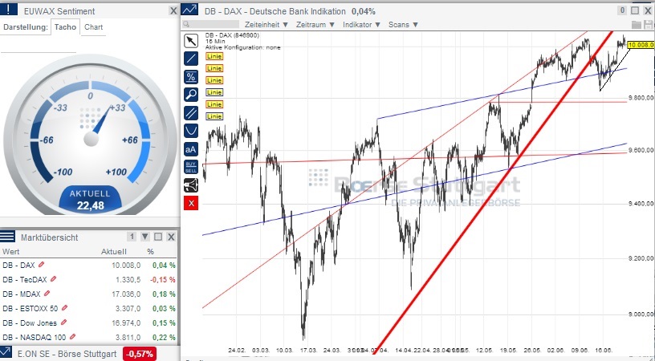Select the arrow pointer tool in chart toolbar
655x361 pixels.
point(191,41)
